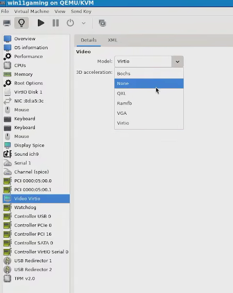This screenshot has height=293, width=233.
Task: Select PCI 0000:05:00.1 device
Action: [x=36, y=190]
